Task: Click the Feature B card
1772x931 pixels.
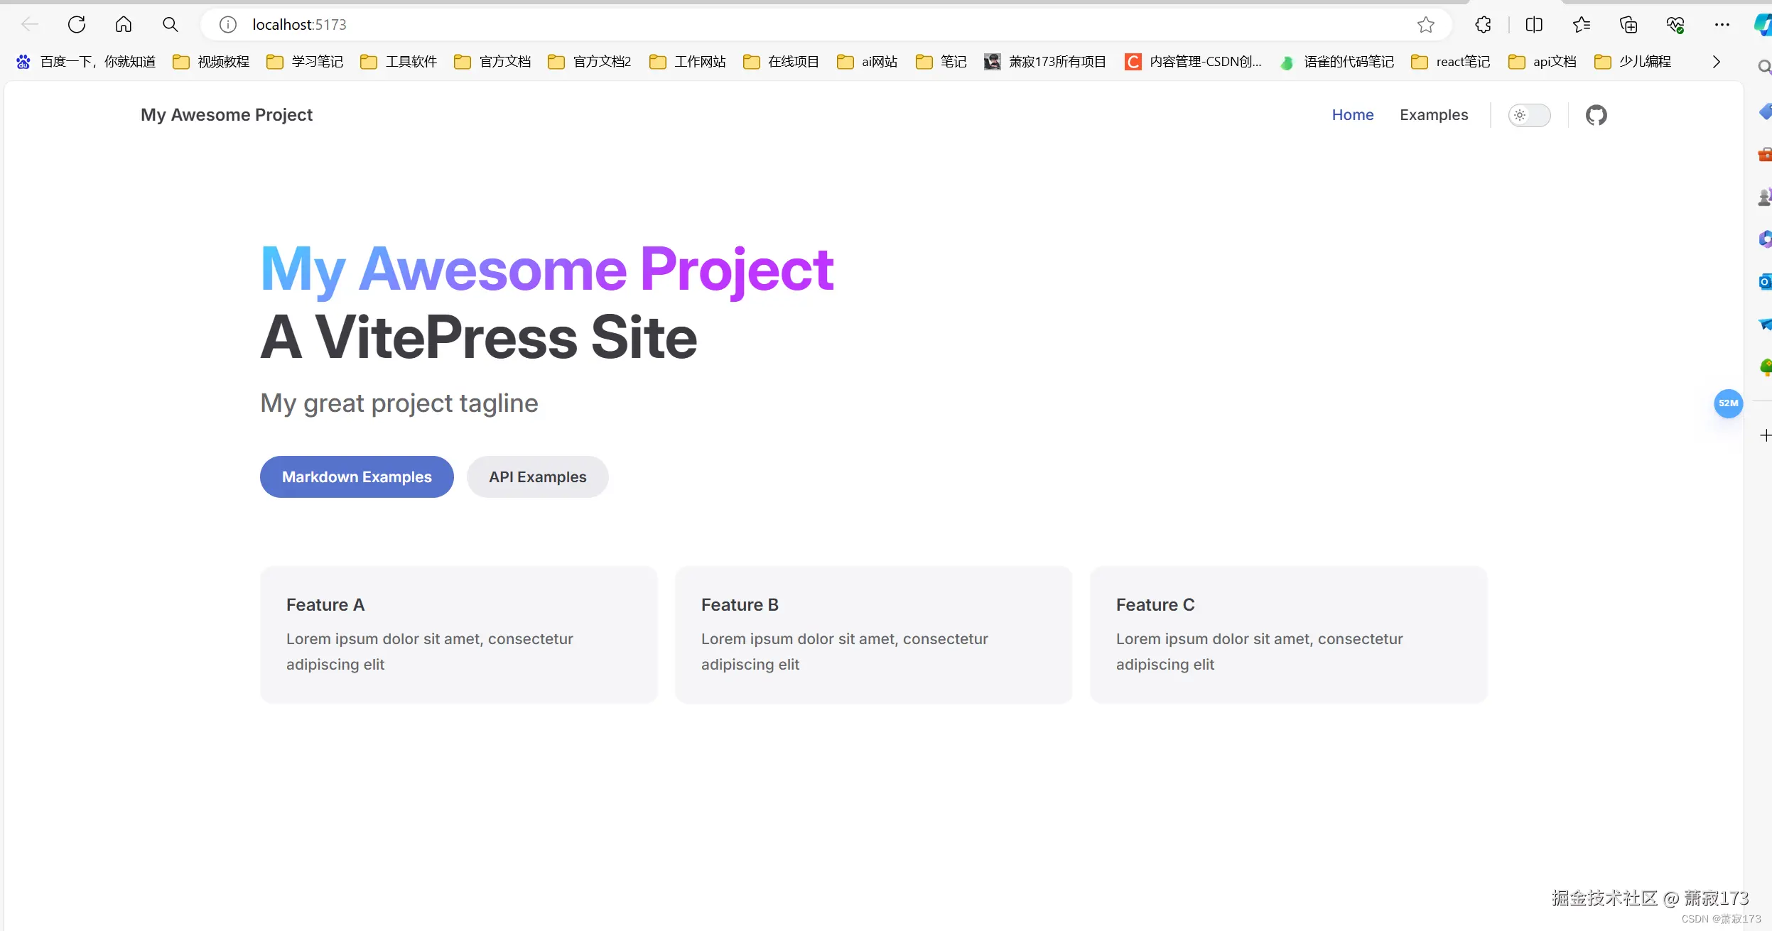Action: (873, 634)
